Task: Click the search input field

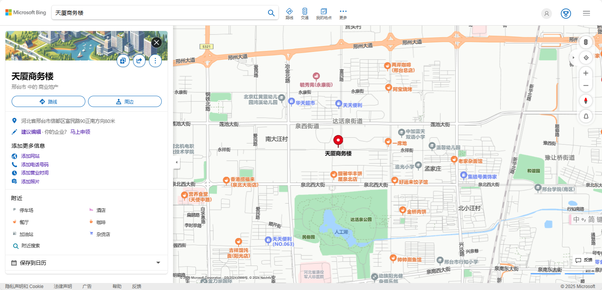Action: (x=159, y=13)
